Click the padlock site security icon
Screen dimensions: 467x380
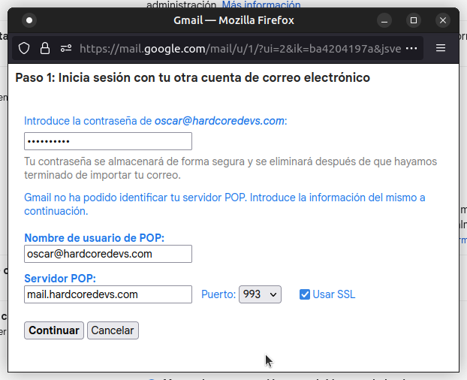(x=45, y=48)
